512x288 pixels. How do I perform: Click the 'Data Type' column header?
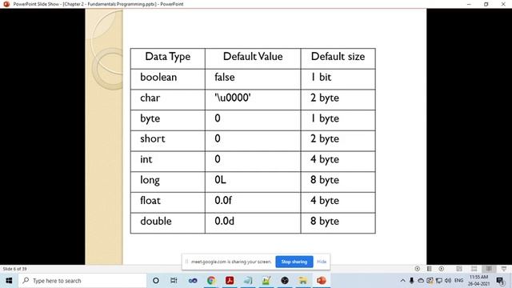168,58
